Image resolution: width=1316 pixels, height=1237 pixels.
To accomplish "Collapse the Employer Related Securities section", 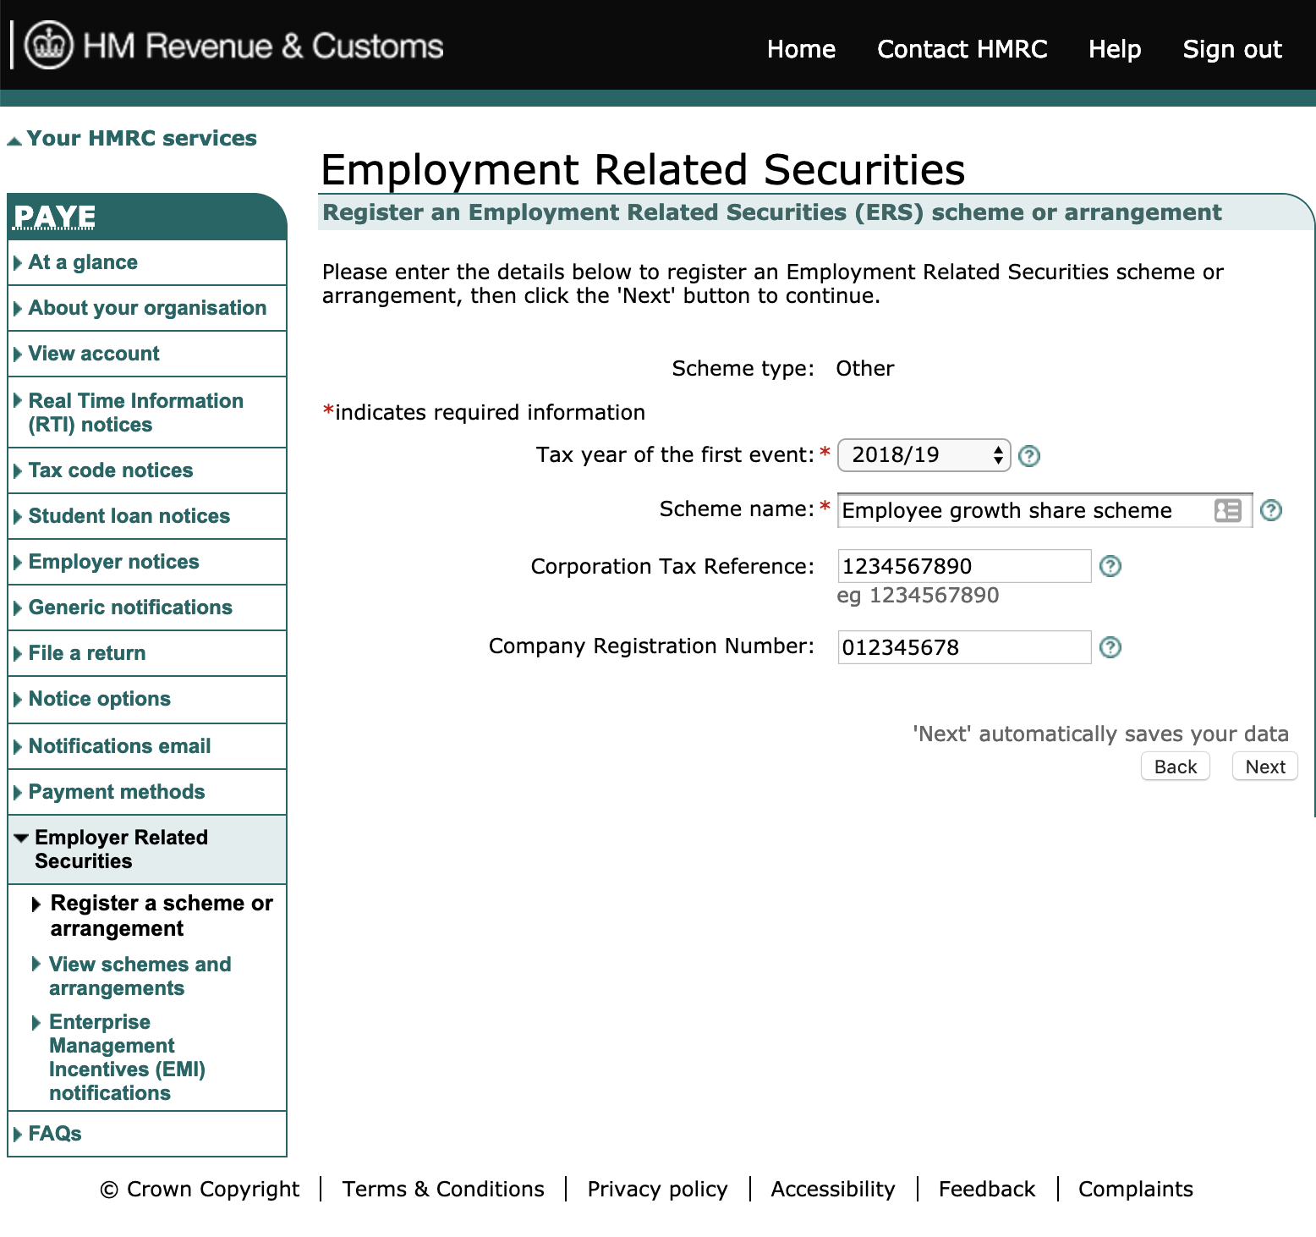I will pyautogui.click(x=22, y=838).
